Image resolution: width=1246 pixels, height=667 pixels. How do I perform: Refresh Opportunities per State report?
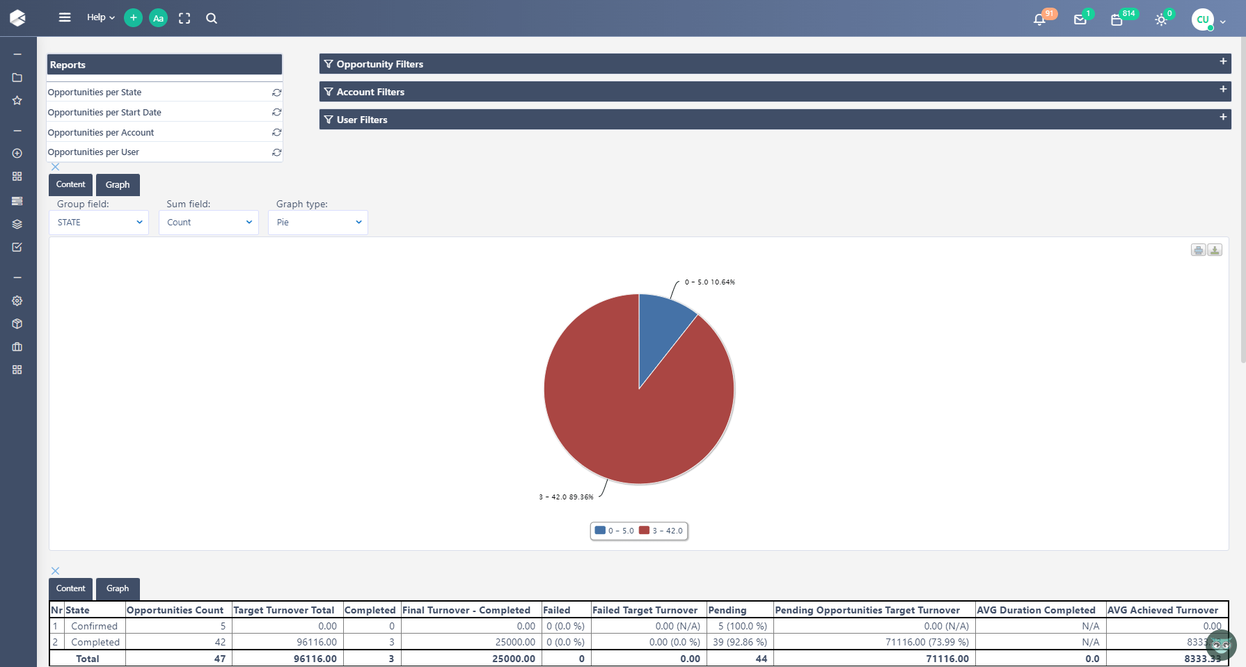pyautogui.click(x=276, y=93)
